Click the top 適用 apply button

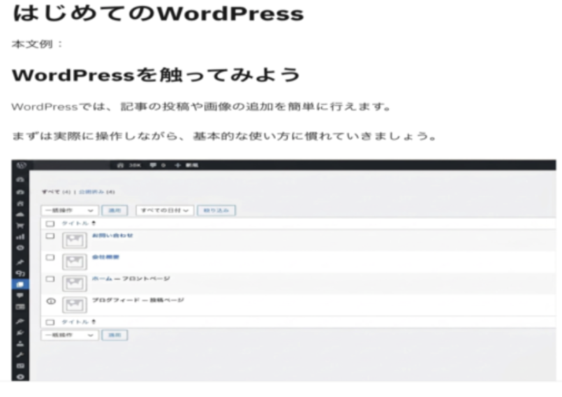coord(114,210)
